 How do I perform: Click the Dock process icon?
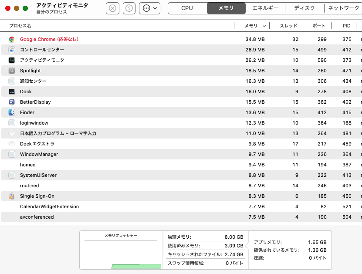click(12, 91)
